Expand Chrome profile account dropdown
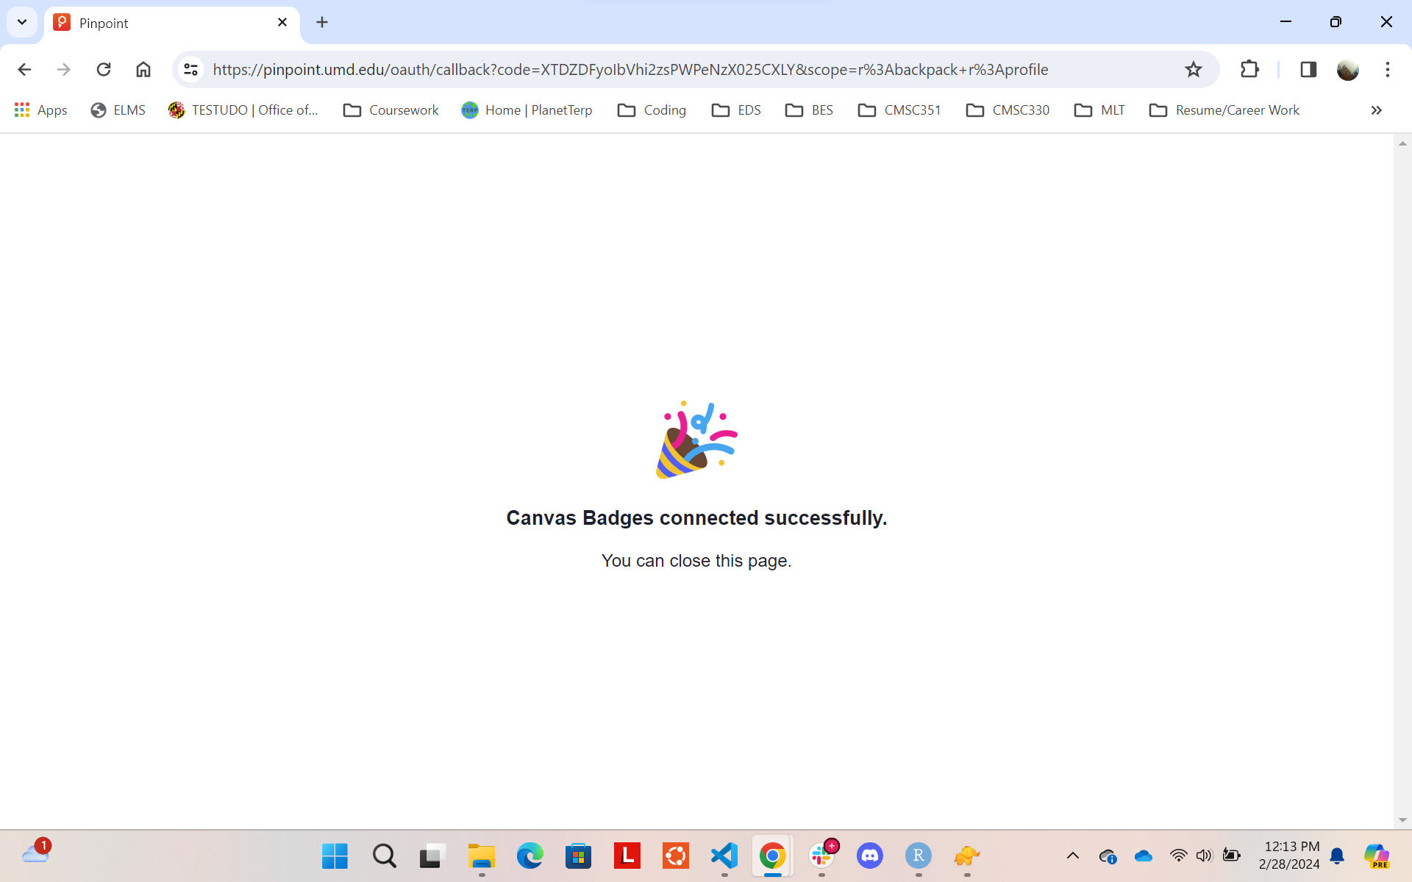Image resolution: width=1412 pixels, height=882 pixels. click(1347, 69)
